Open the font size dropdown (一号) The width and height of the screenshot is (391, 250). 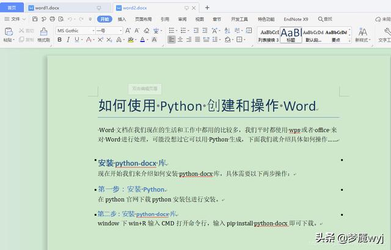point(121,31)
